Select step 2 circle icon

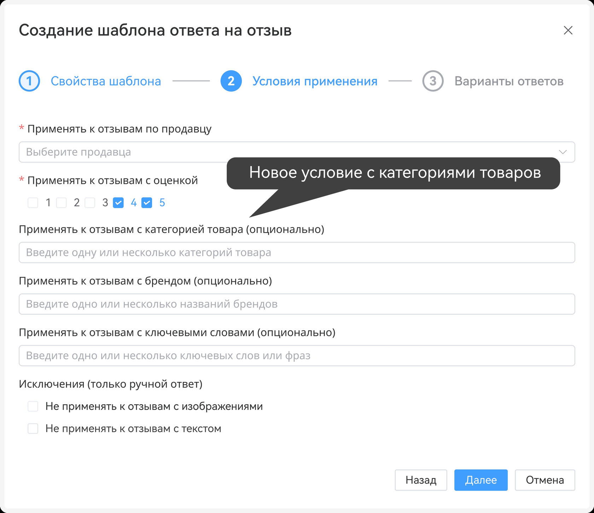point(231,81)
